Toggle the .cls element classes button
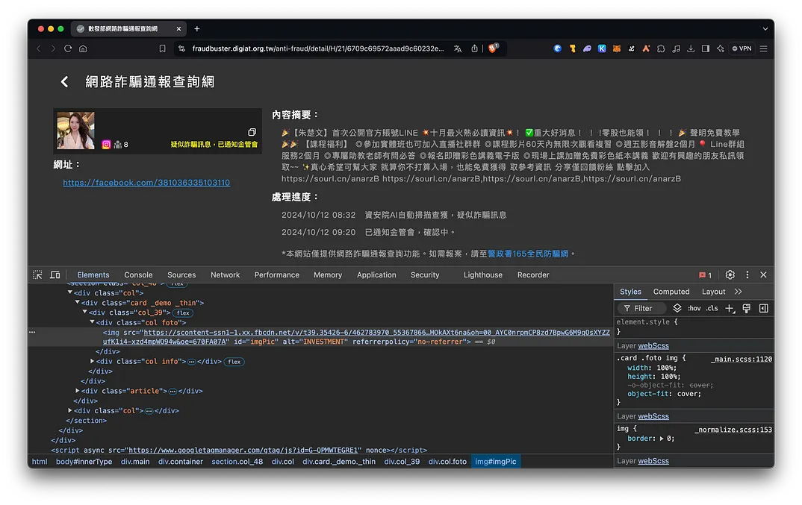Image resolution: width=802 pixels, height=505 pixels. click(712, 308)
